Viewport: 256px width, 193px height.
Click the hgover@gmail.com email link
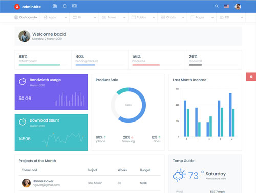tap(46, 185)
